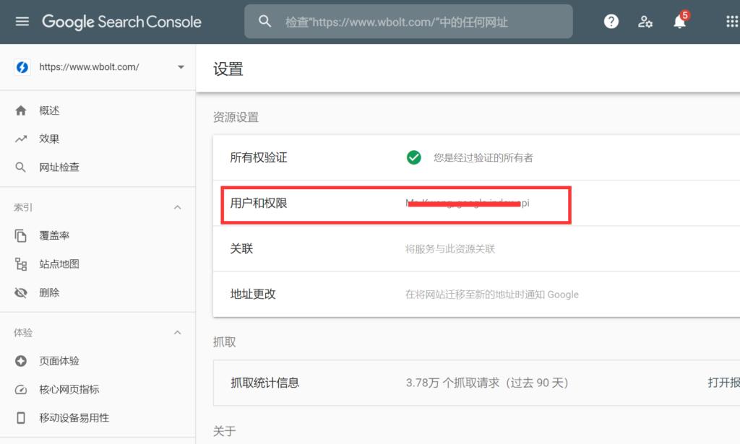740x444 pixels.
Task: Click the 关于 section heading
Action: coord(225,431)
